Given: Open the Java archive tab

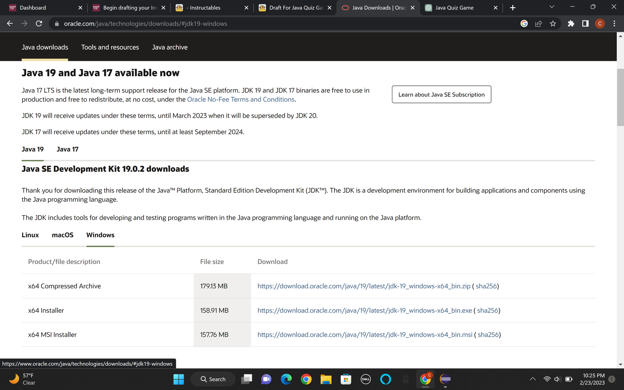Looking at the screenshot, I should click(x=170, y=47).
